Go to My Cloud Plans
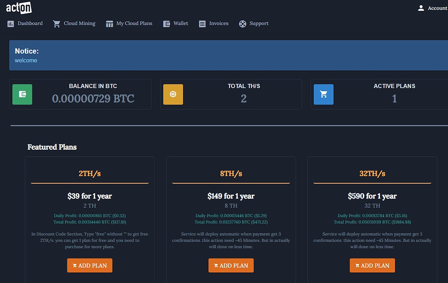The height and width of the screenshot is (283, 448). [129, 24]
